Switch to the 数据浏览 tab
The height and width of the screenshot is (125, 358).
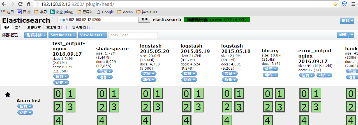[x=34, y=27]
